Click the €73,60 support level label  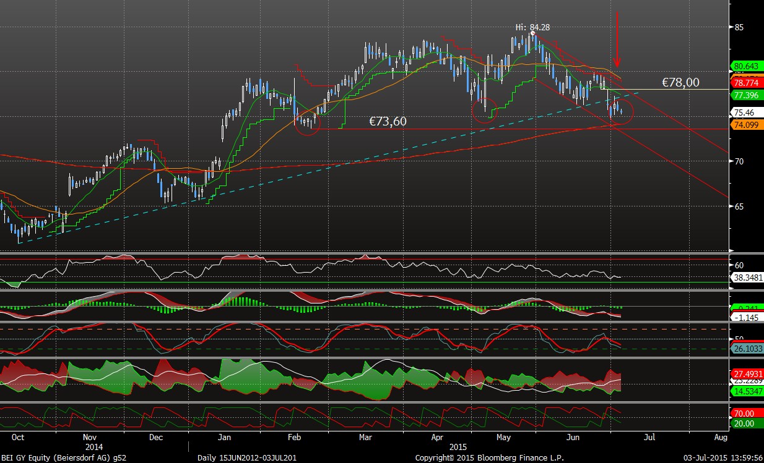tap(388, 122)
